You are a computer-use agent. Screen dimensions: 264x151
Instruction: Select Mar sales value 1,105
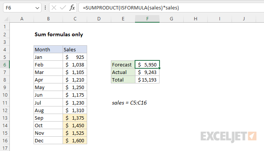pyautogui.click(x=75, y=72)
